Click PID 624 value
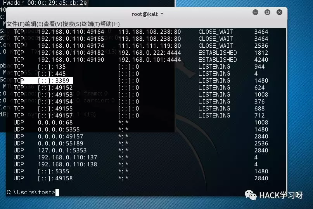 [259, 88]
